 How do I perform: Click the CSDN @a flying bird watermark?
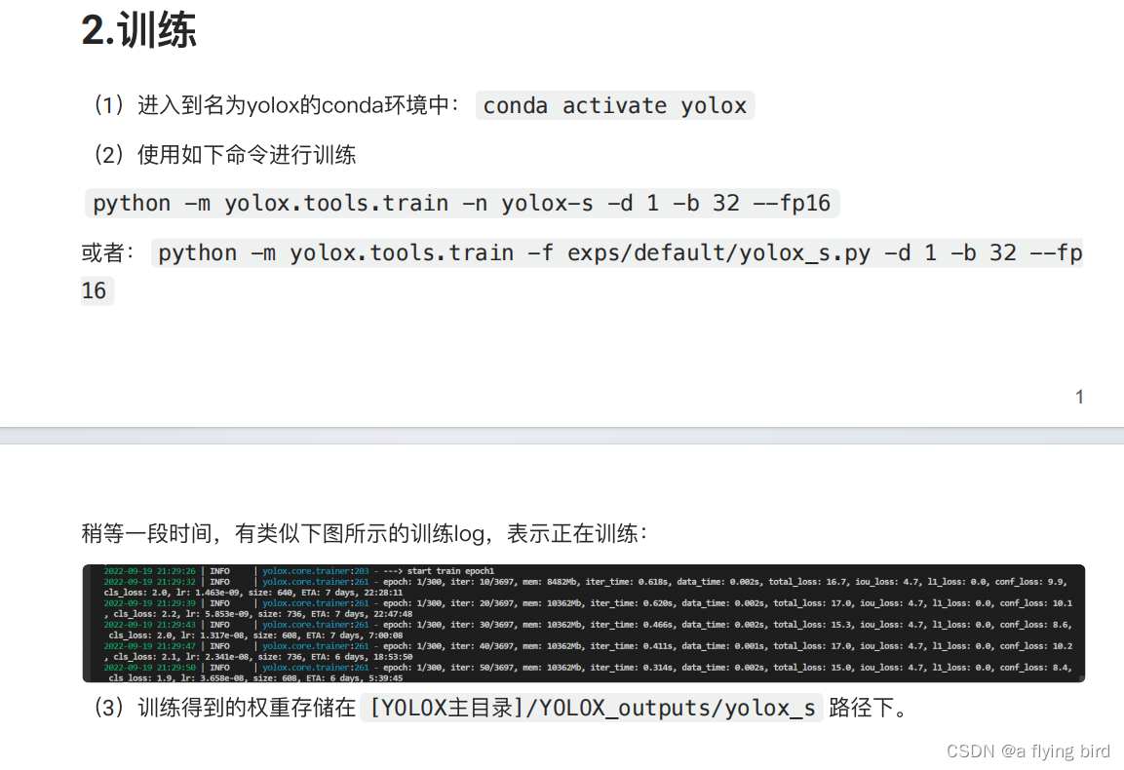(1027, 751)
